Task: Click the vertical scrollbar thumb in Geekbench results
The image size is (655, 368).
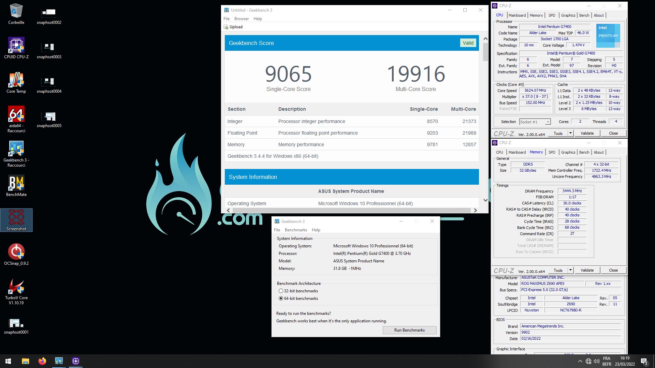Action: point(485,52)
